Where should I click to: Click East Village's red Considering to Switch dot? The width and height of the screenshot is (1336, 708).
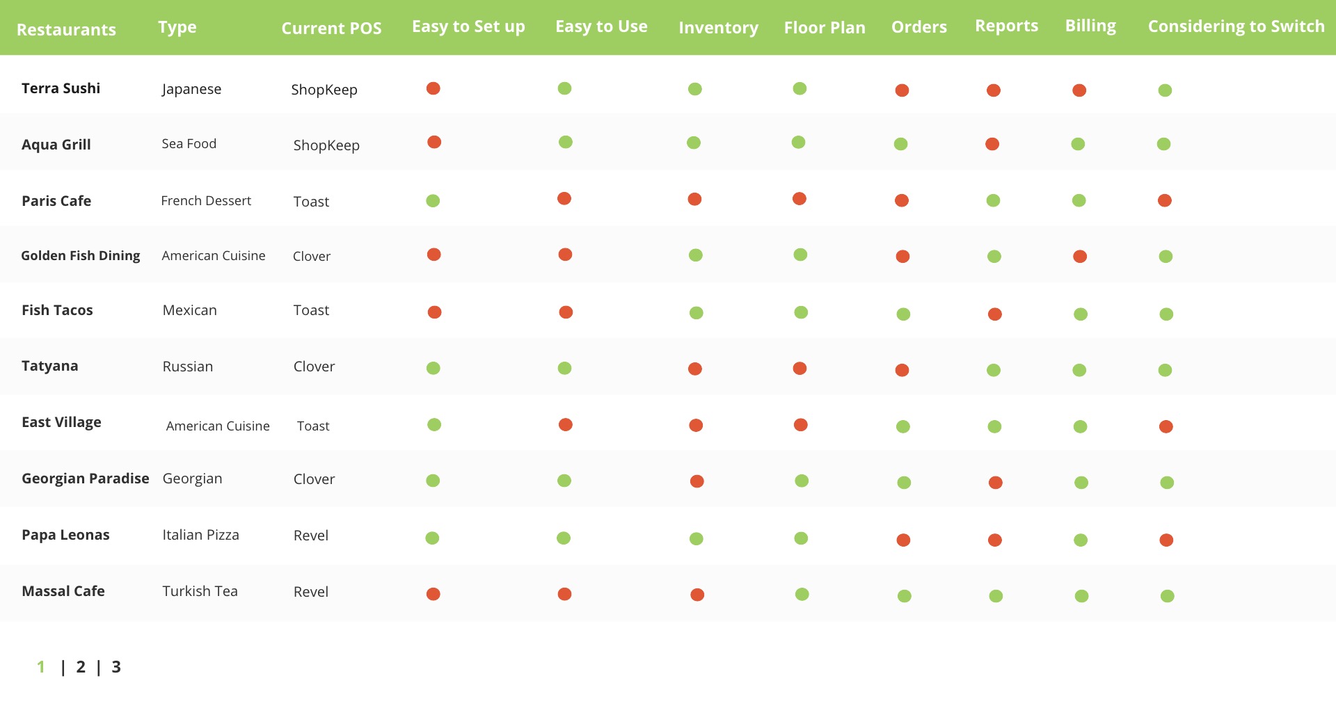(1166, 426)
